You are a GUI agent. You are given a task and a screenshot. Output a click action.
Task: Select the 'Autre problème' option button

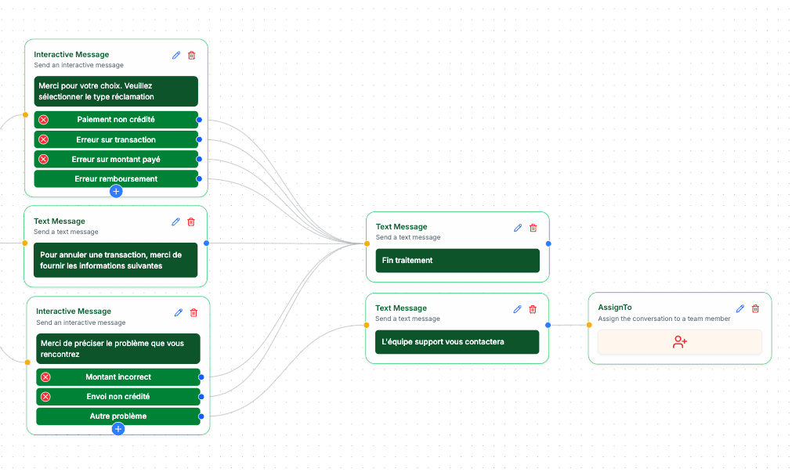tap(118, 416)
